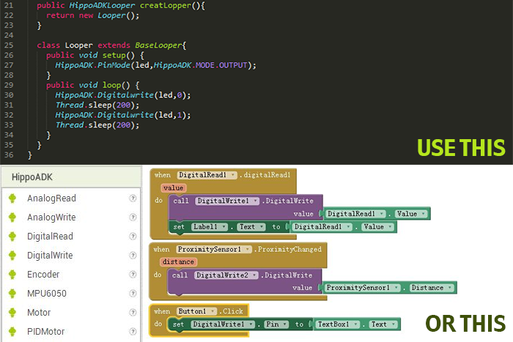Click the AnalogWrite component's Android icon
The width and height of the screenshot is (513, 342).
[12, 218]
